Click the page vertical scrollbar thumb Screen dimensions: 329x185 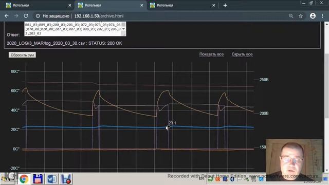[327, 86]
